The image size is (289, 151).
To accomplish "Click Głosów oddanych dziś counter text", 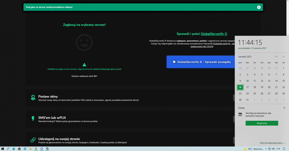I will [x=84, y=76].
